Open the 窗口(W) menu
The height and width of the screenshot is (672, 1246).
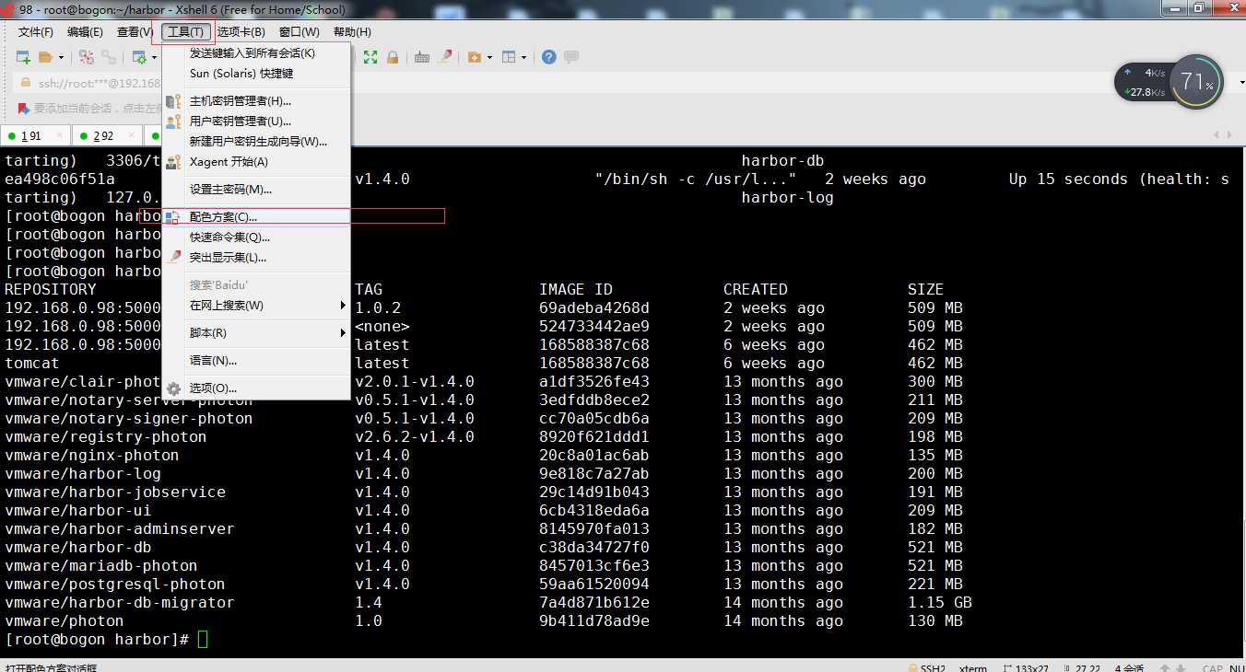[x=300, y=32]
